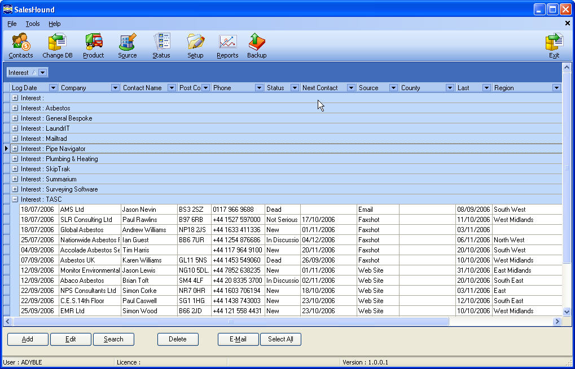575x369 pixels.
Task: Collapse the Interest : TASC group
Action: click(x=15, y=199)
